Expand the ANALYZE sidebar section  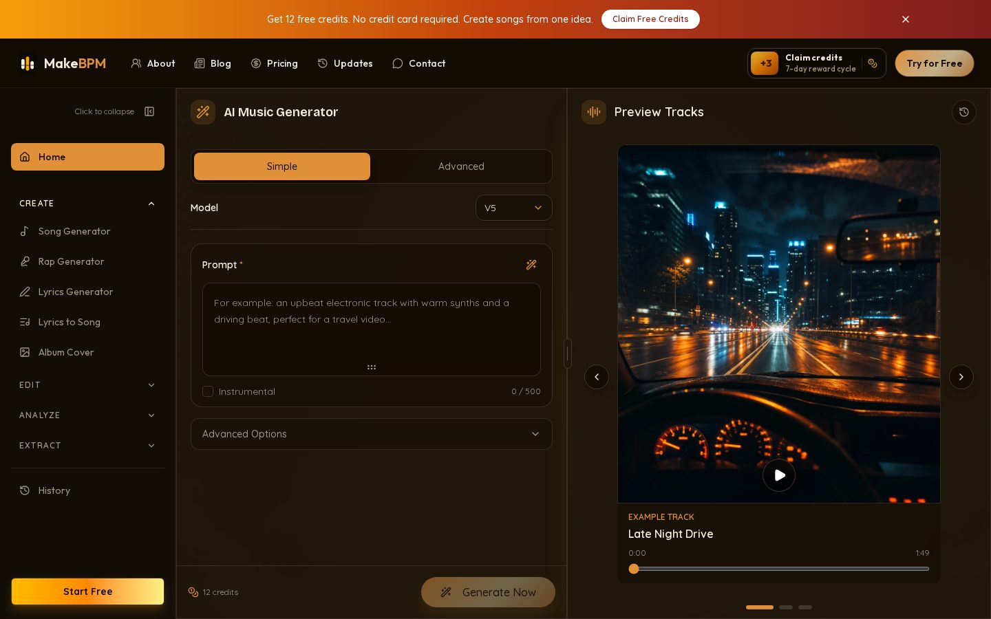tap(87, 415)
